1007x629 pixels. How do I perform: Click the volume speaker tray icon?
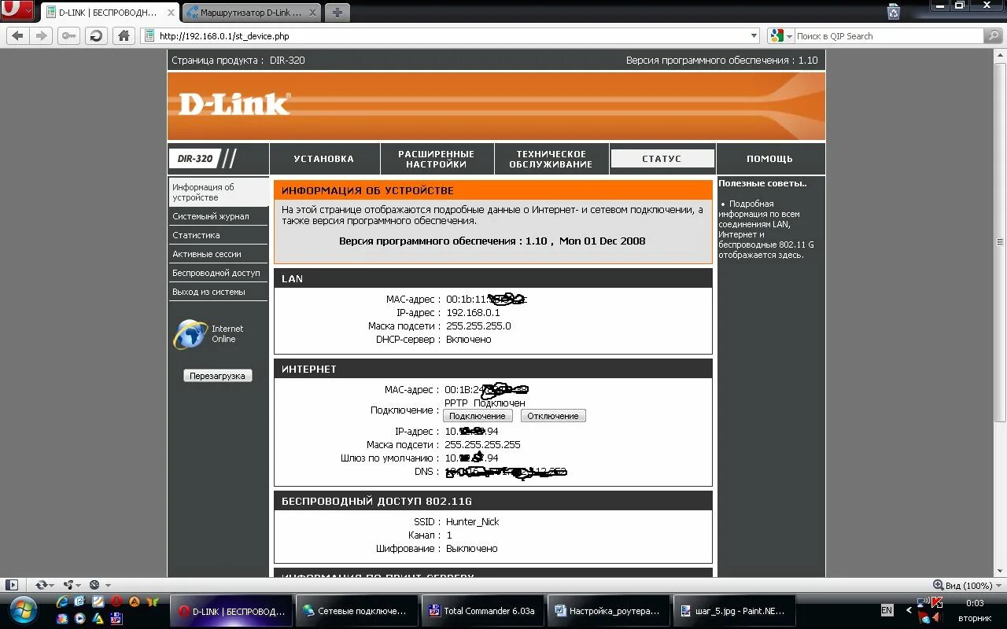click(x=936, y=618)
